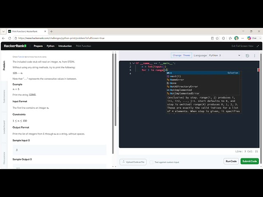Close the Print Function HackerRank tab
This screenshot has height=197, width=263.
(45, 31)
